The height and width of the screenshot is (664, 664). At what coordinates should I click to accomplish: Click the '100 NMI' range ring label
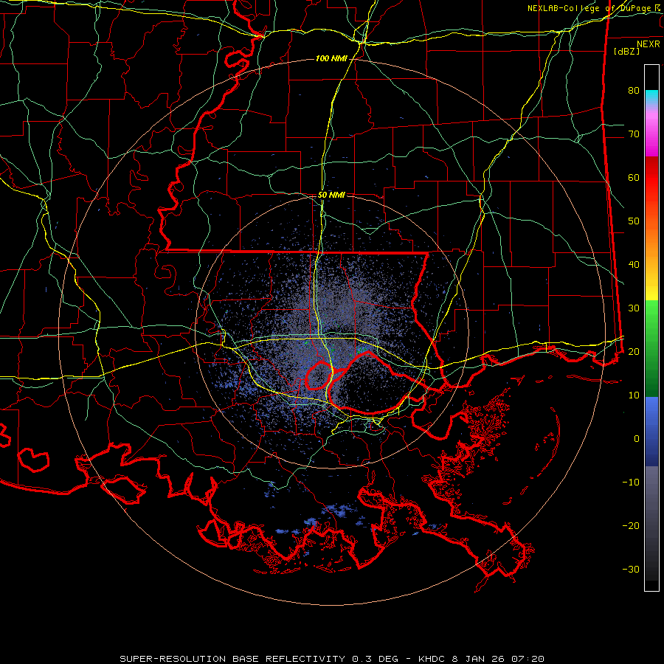pos(331,58)
